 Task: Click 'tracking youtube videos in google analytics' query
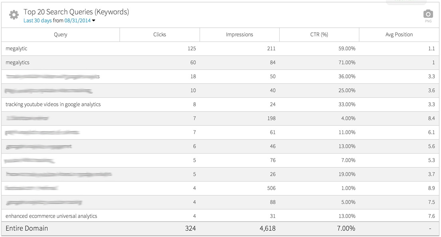pyautogui.click(x=53, y=105)
